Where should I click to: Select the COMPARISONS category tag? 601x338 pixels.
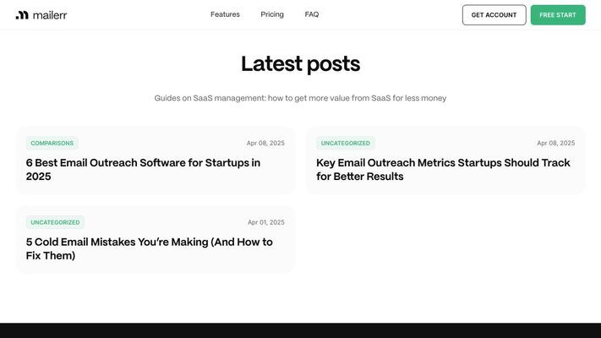point(52,143)
